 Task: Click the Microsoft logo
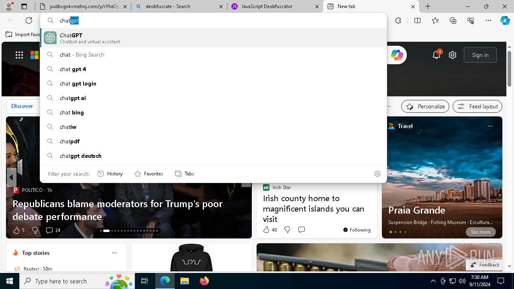point(35,55)
